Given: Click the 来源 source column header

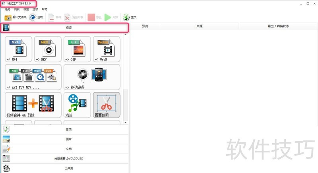Looking at the screenshot, I should (200, 26).
